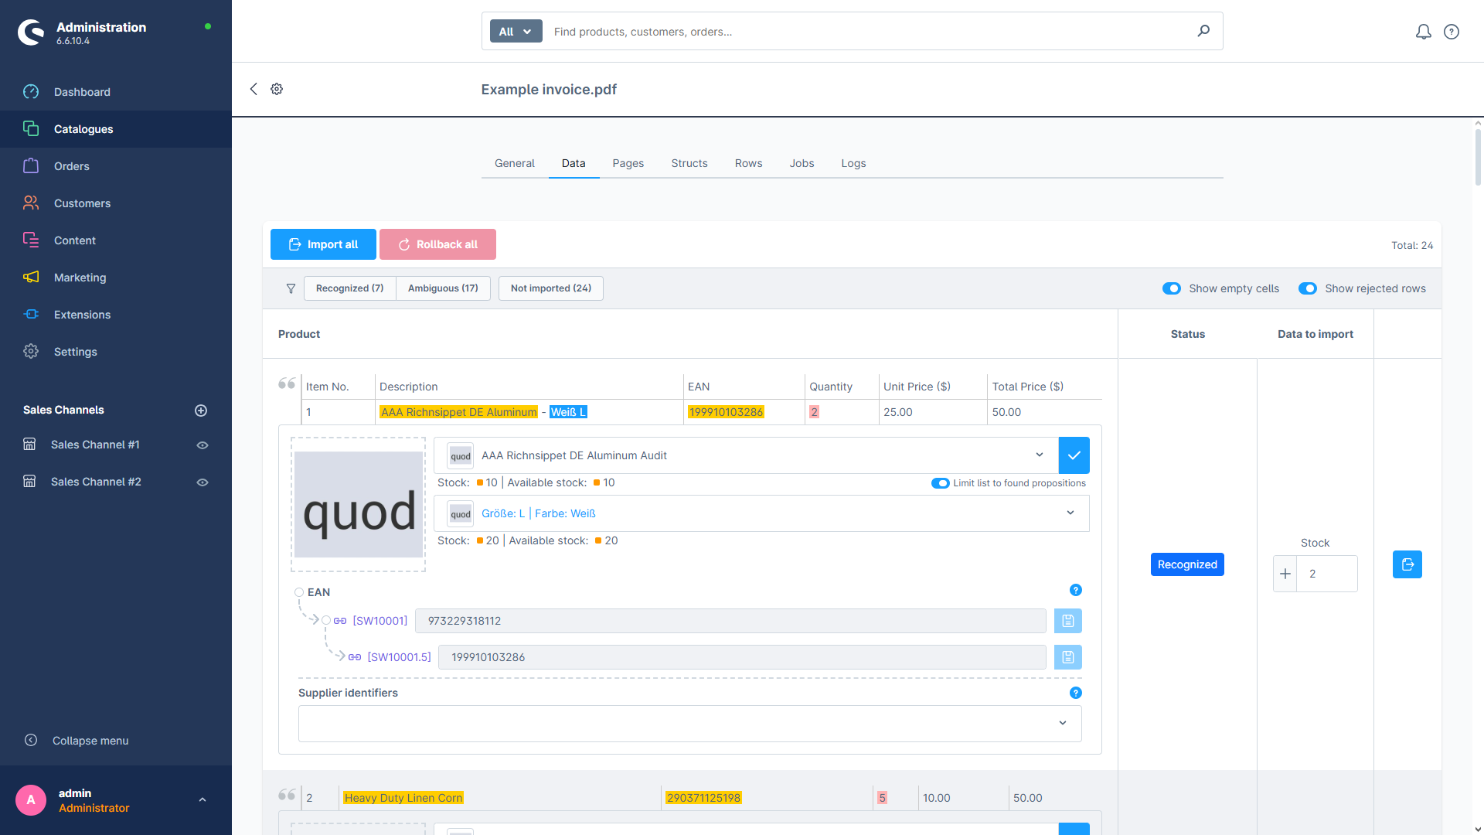Click the Import all button

323,244
